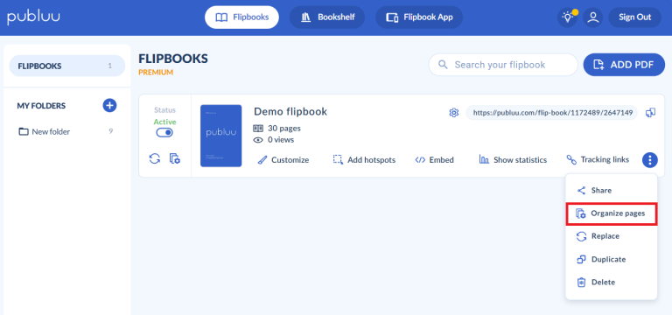
Task: Click the organize pages icon under Status
Action: (x=175, y=158)
